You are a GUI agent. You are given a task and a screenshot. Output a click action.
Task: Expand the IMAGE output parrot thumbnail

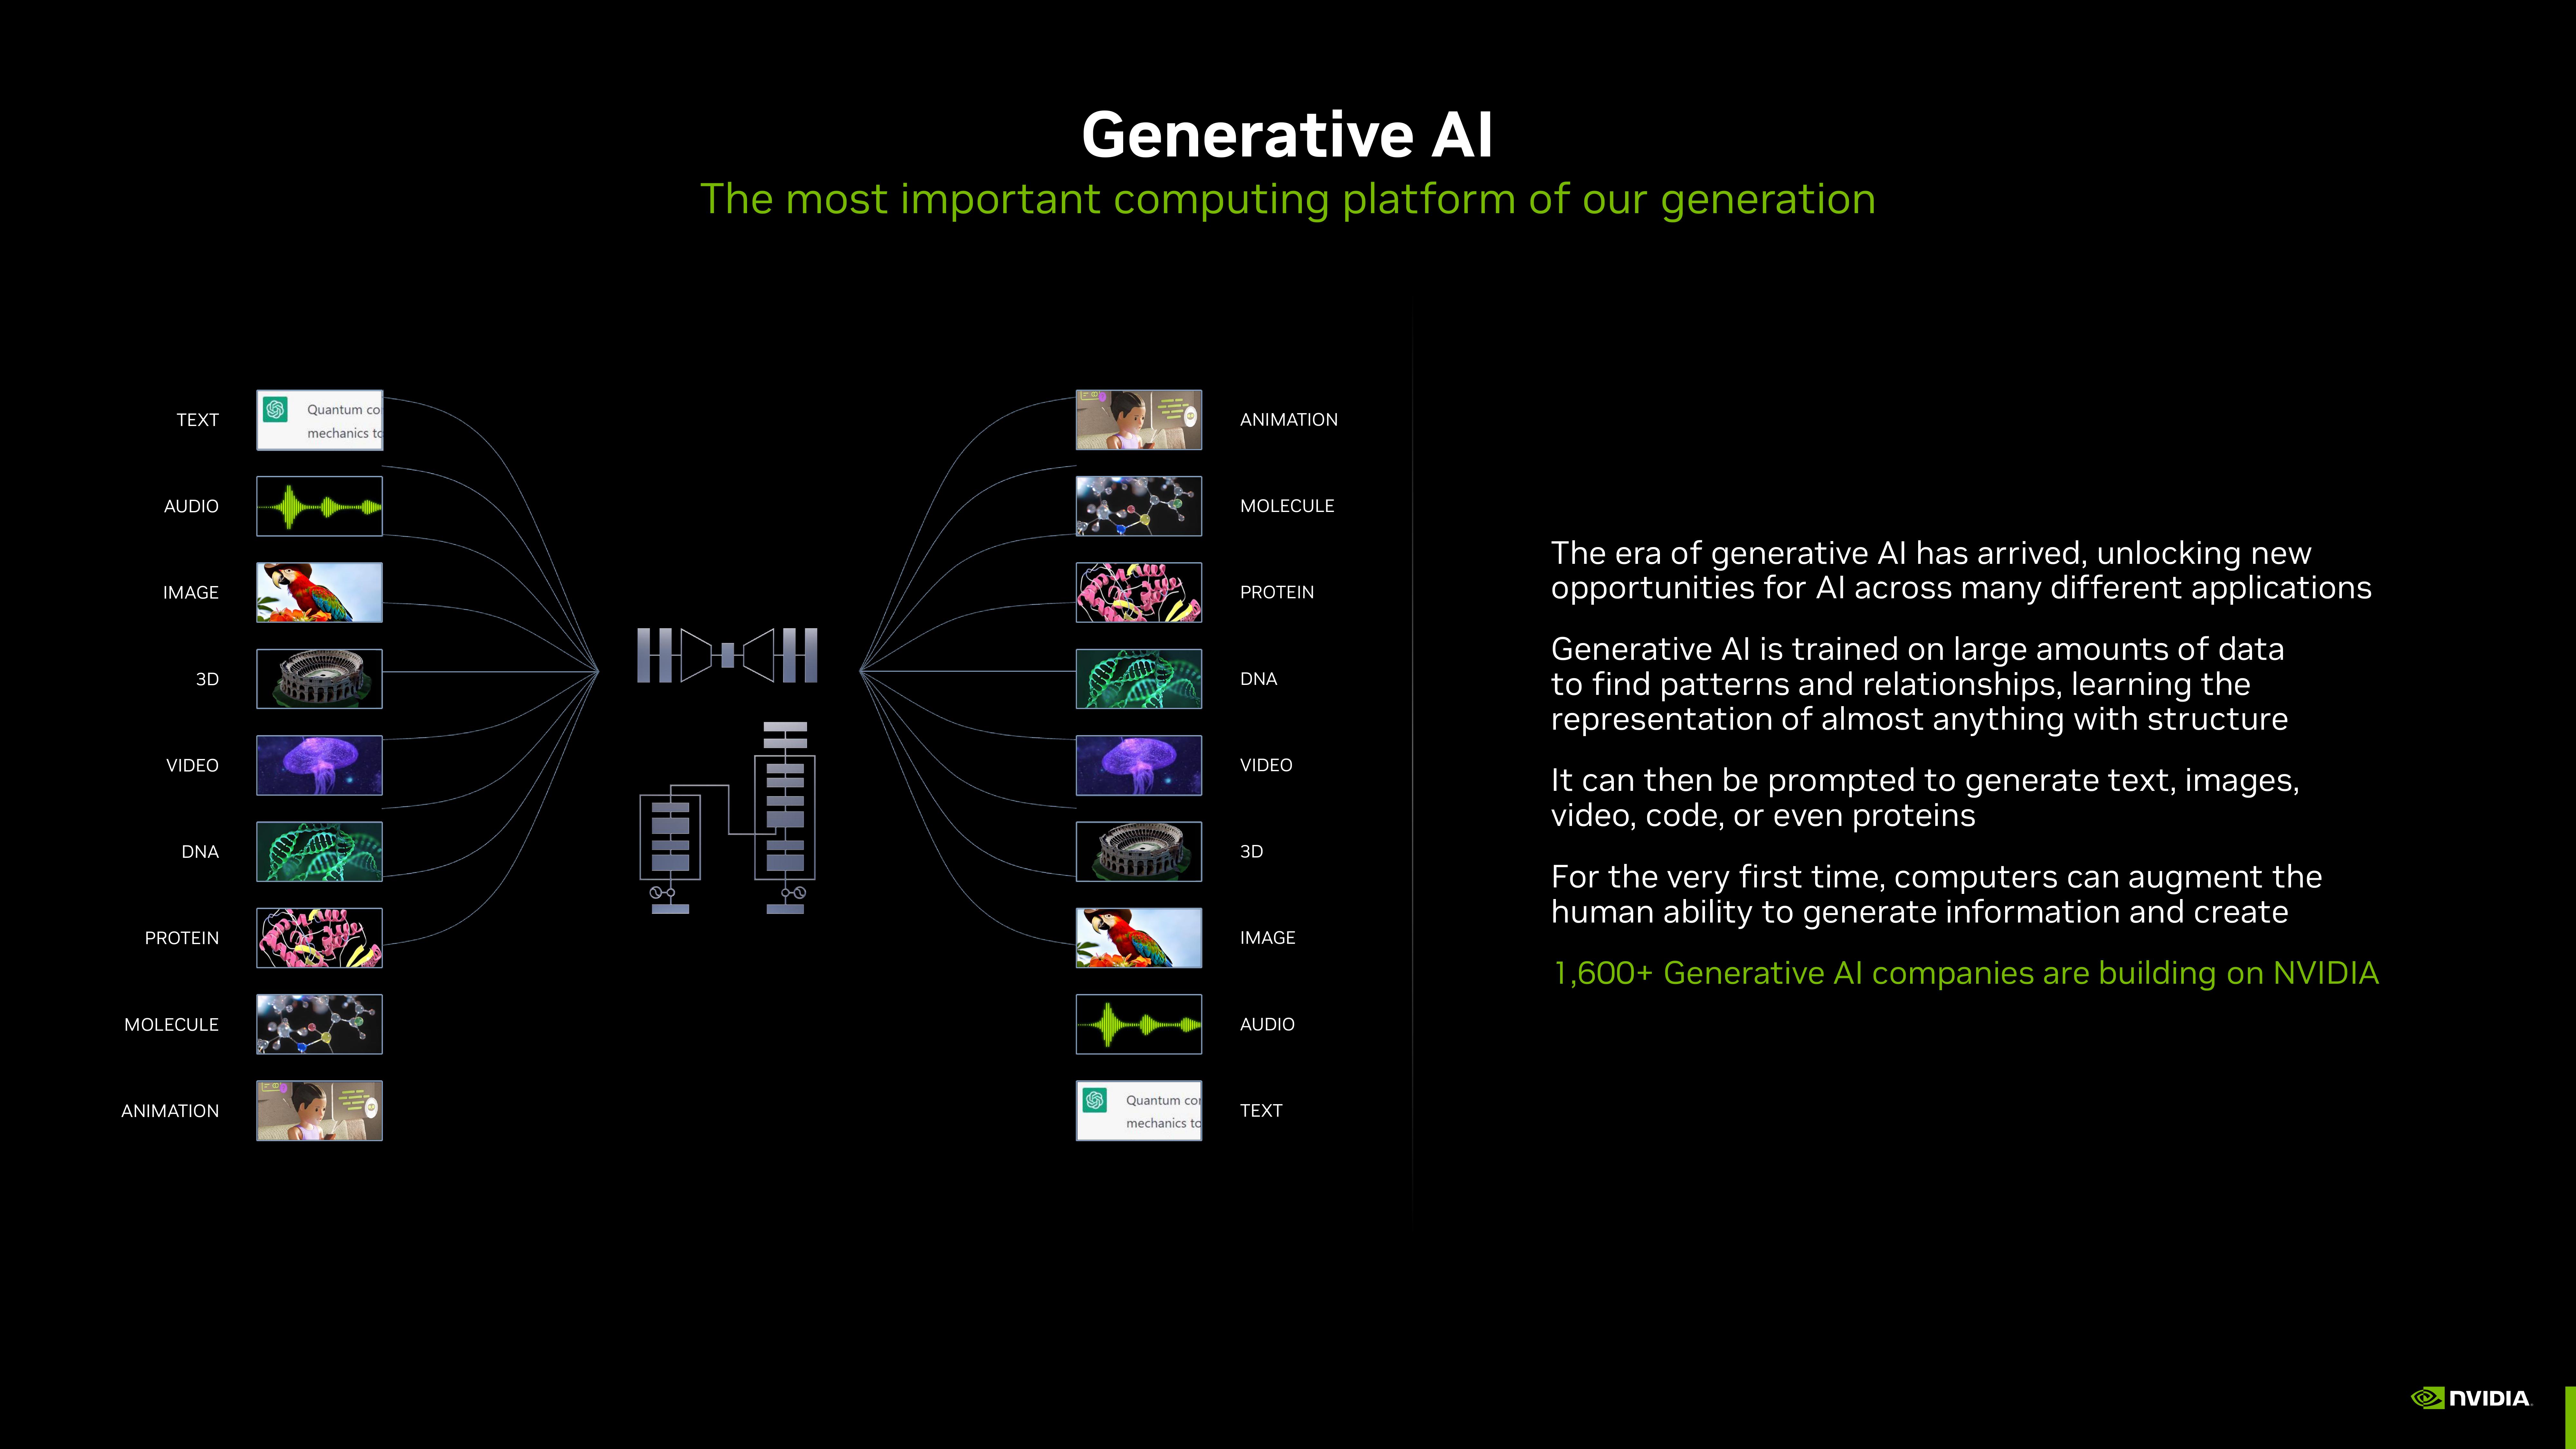1139,938
